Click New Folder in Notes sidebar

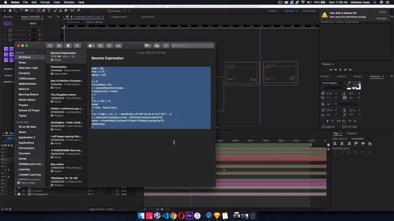(x=26, y=183)
